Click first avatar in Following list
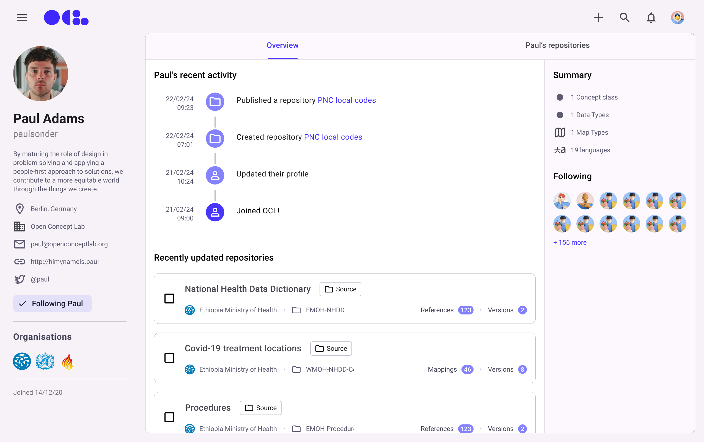The height and width of the screenshot is (442, 704). pos(562,201)
